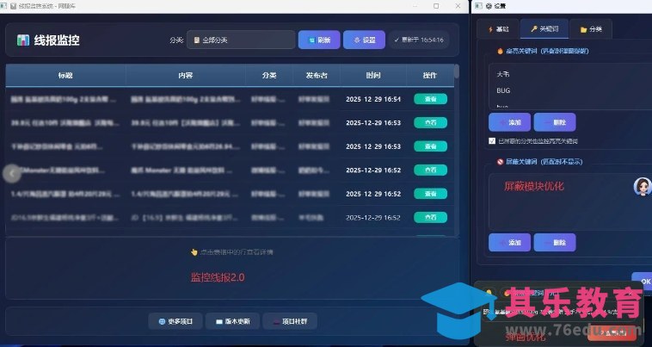Click the 标题 column header
The height and width of the screenshot is (347, 652).
coord(65,75)
